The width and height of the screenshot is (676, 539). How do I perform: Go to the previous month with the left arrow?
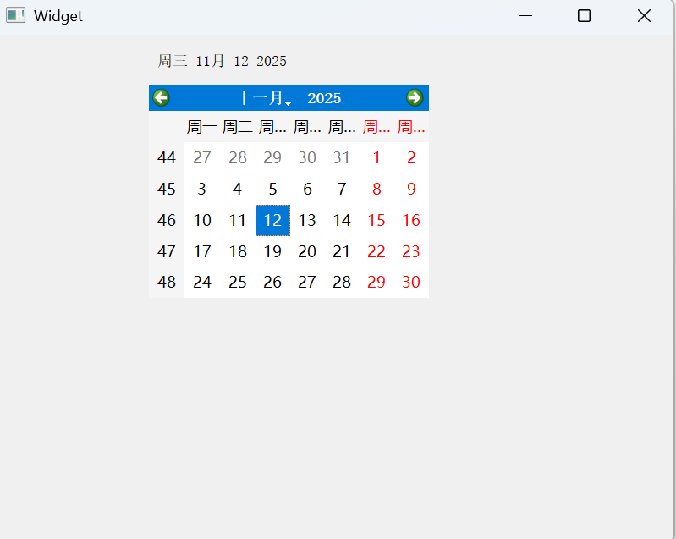coord(162,98)
